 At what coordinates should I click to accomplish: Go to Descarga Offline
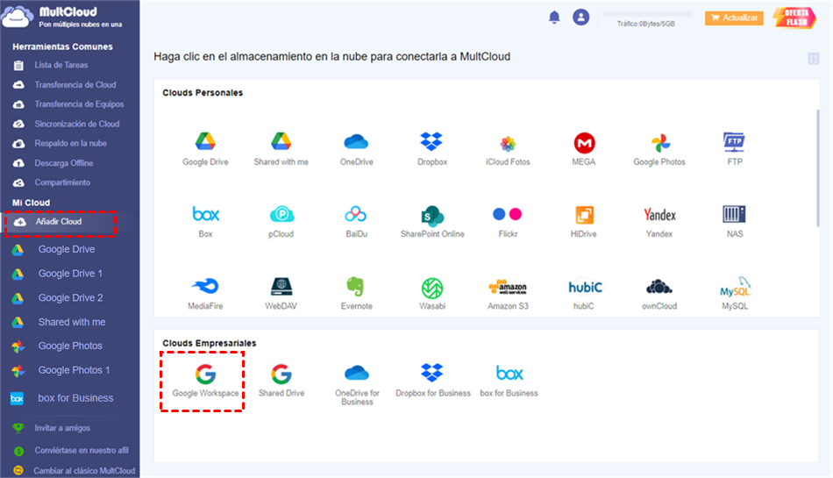point(64,163)
